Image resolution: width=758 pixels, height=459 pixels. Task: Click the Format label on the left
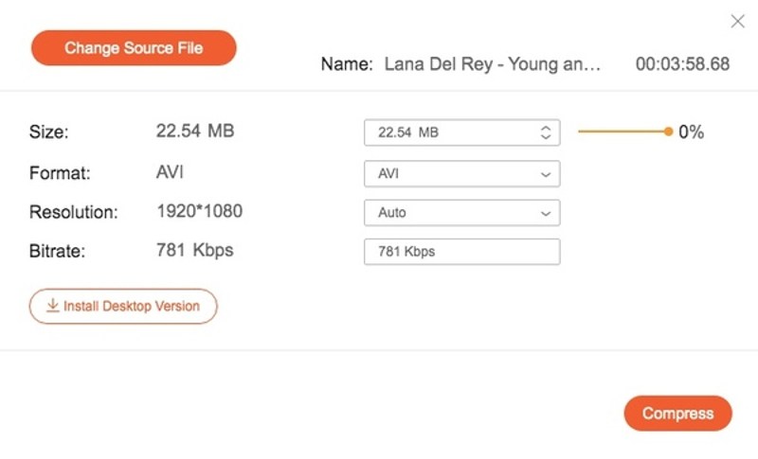60,174
